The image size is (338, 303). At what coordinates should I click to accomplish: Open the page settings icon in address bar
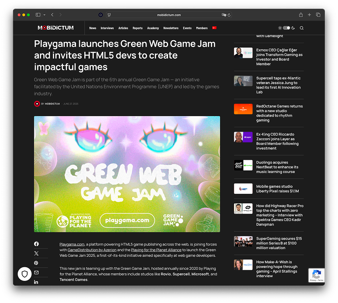(x=109, y=15)
